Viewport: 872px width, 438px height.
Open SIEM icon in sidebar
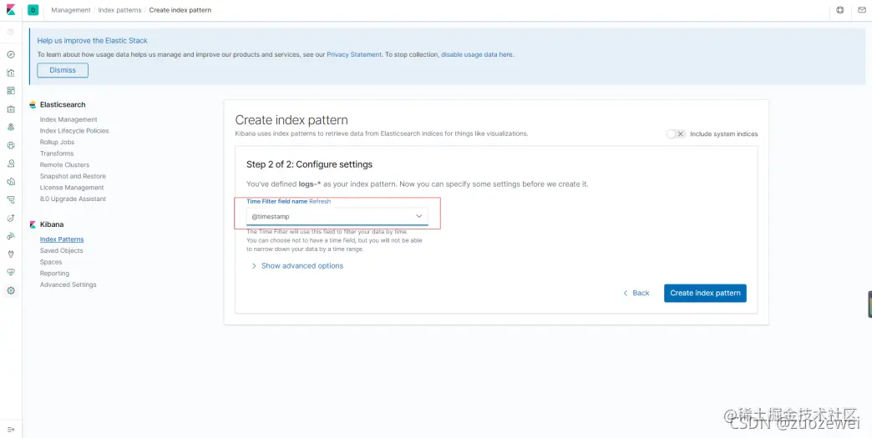(11, 236)
